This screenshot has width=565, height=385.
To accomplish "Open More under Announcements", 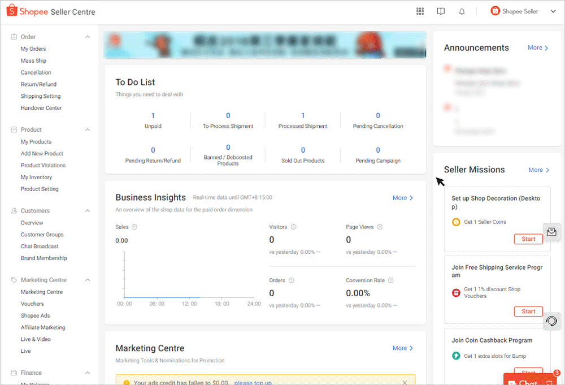I will click(537, 47).
